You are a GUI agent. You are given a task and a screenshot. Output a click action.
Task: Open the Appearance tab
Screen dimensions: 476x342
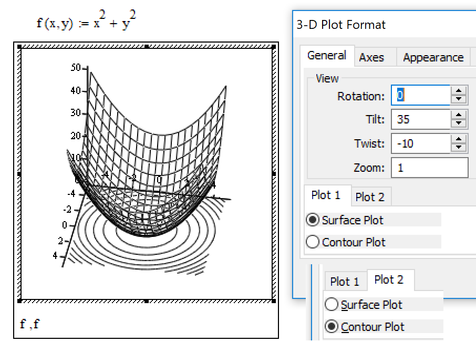point(433,57)
